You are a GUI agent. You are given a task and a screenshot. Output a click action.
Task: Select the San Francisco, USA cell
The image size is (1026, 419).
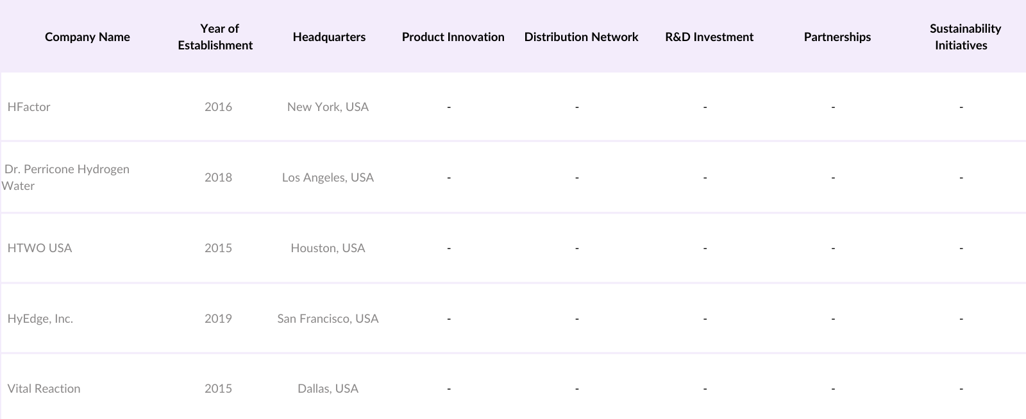(x=328, y=318)
